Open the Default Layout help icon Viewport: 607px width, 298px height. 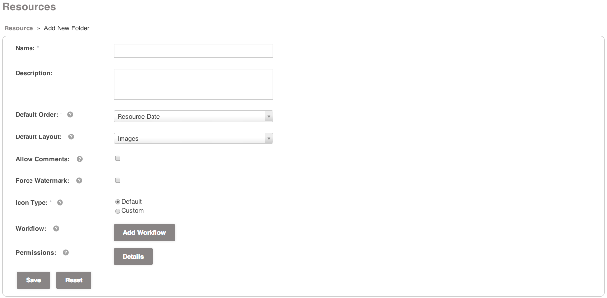point(71,137)
